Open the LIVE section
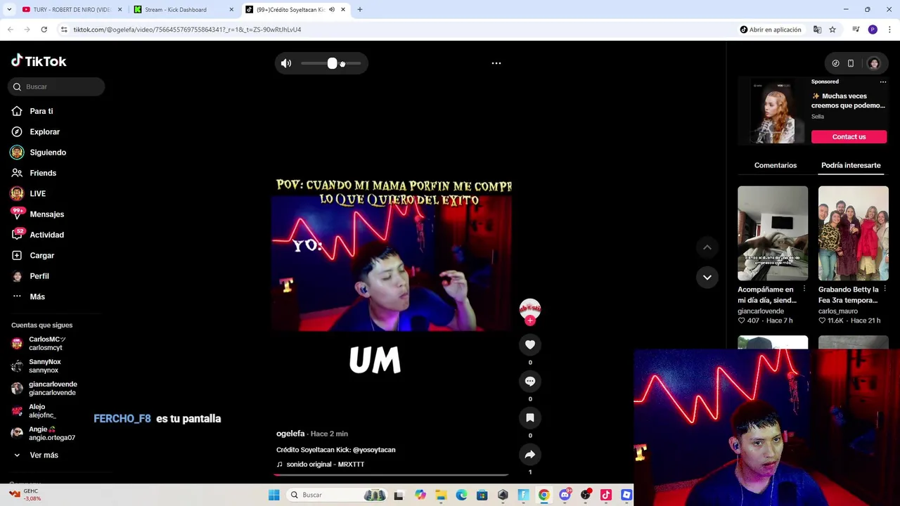 tap(37, 193)
